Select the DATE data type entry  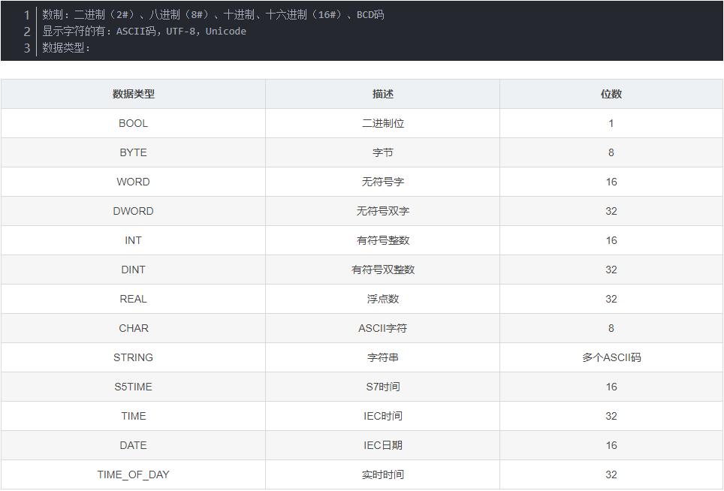click(133, 445)
